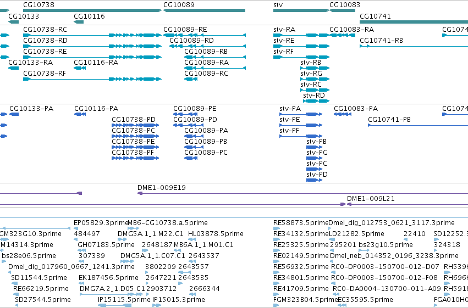Select EST IP15115.5prime

(x=124, y=299)
